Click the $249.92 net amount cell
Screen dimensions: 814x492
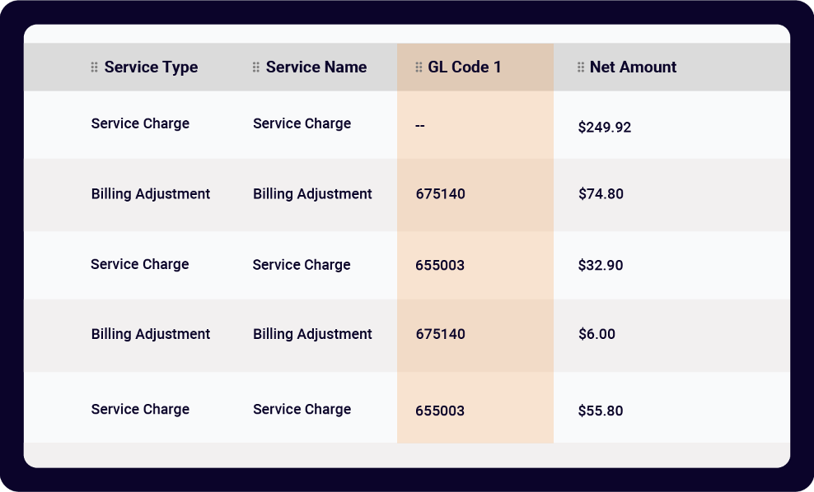[x=605, y=128]
